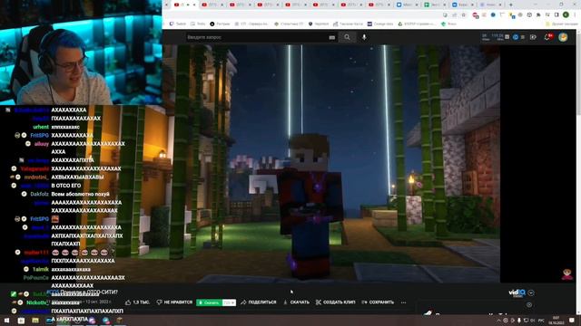Click the vidIQ logo below the video
The width and height of the screenshot is (581, 326).
pyautogui.click(x=517, y=292)
